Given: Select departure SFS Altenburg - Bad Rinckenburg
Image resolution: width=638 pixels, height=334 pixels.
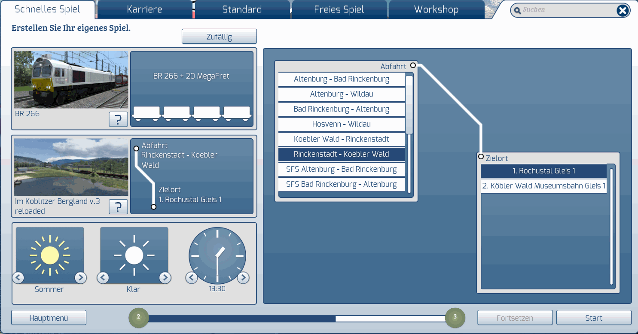Looking at the screenshot, I should coord(342,169).
